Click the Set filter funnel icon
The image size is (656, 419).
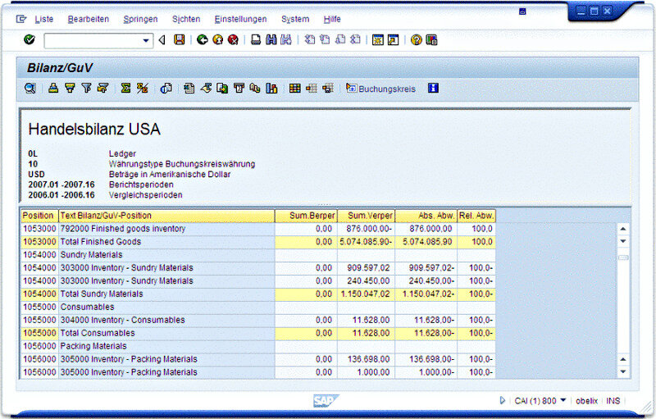tap(86, 88)
